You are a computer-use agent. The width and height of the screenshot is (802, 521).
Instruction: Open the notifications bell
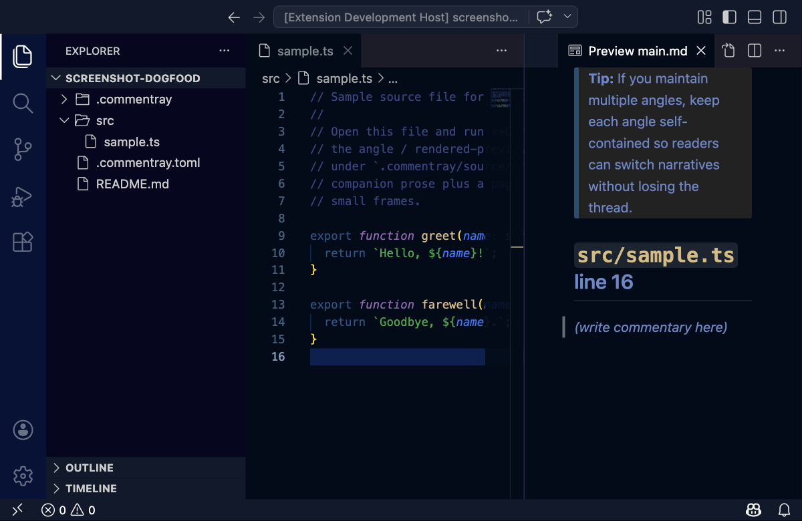tap(785, 510)
